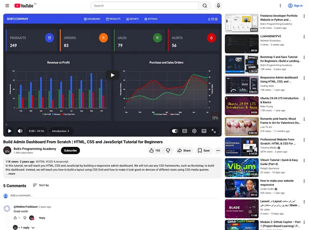Viewport: 309px width, 230px height.
Task: Toggle closed captions on the video
Action: (185, 131)
